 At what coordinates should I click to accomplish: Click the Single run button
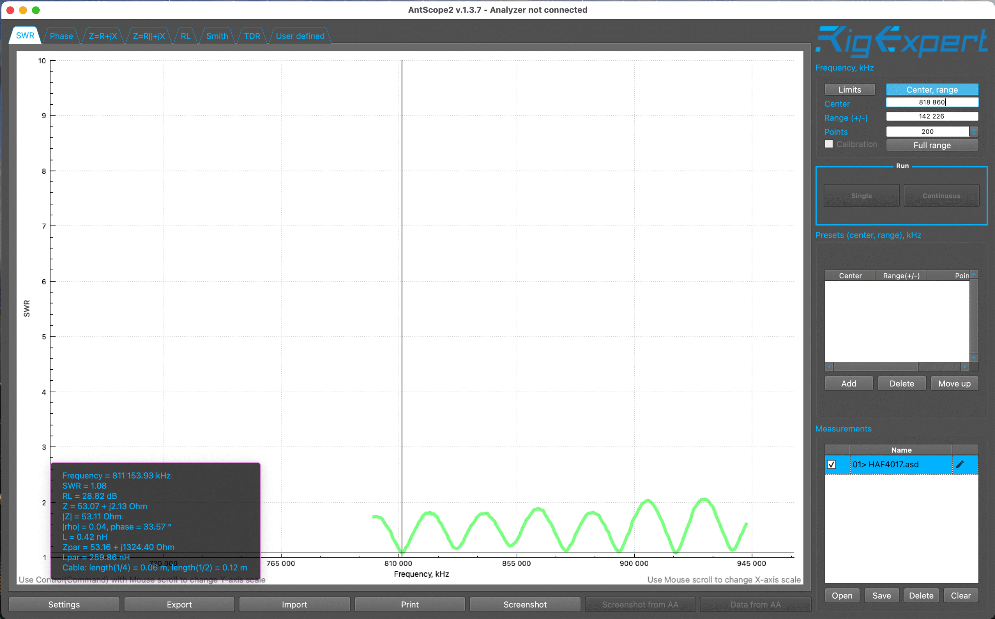861,196
